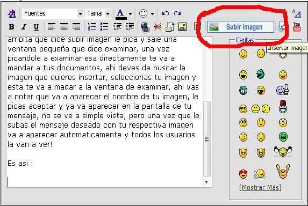
Task: Click the remove text formatting icon
Action: (x=12, y=13)
